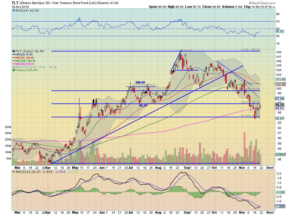Click the 42.53 RSI value tag on right axis

click(280, 31)
